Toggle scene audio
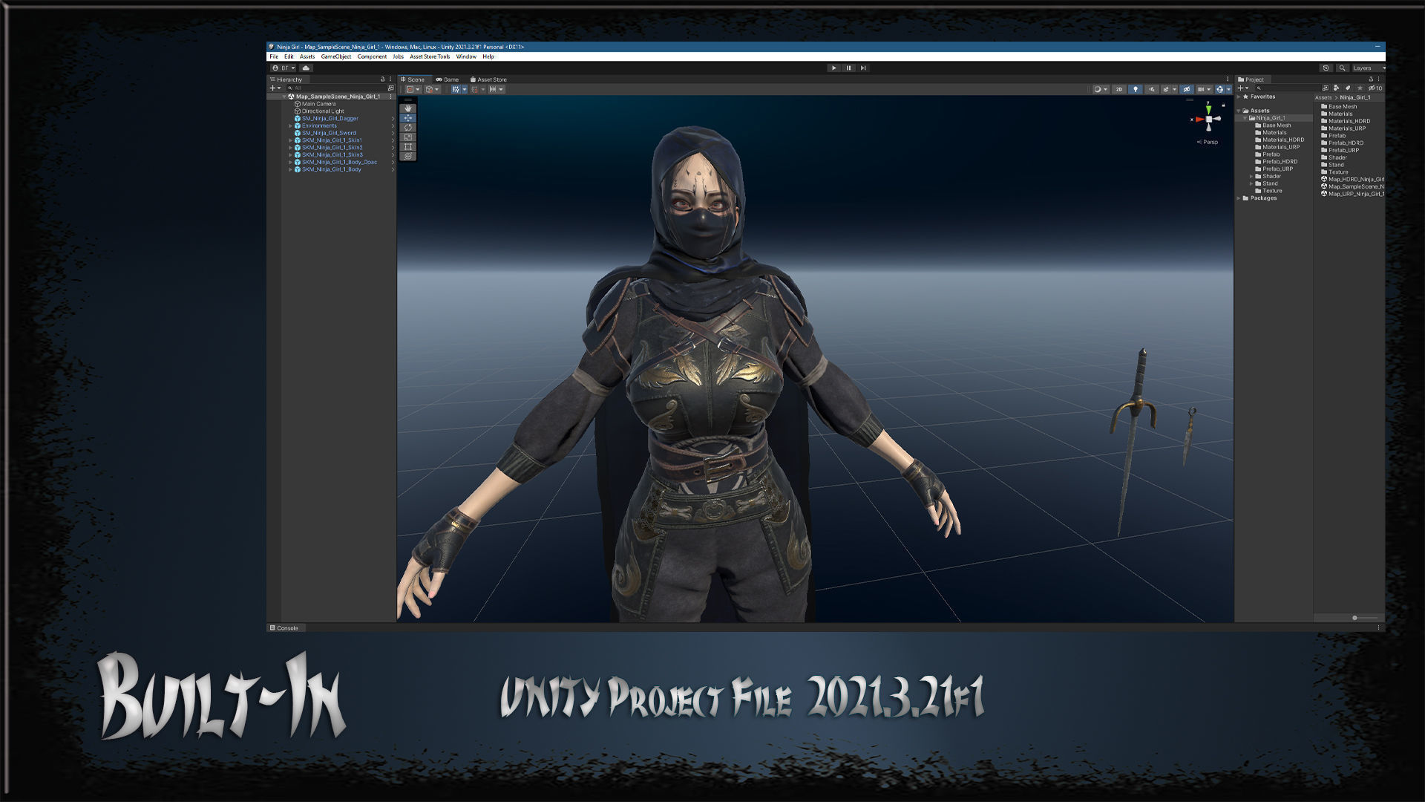Screen dimensions: 1425x802 tap(1152, 89)
